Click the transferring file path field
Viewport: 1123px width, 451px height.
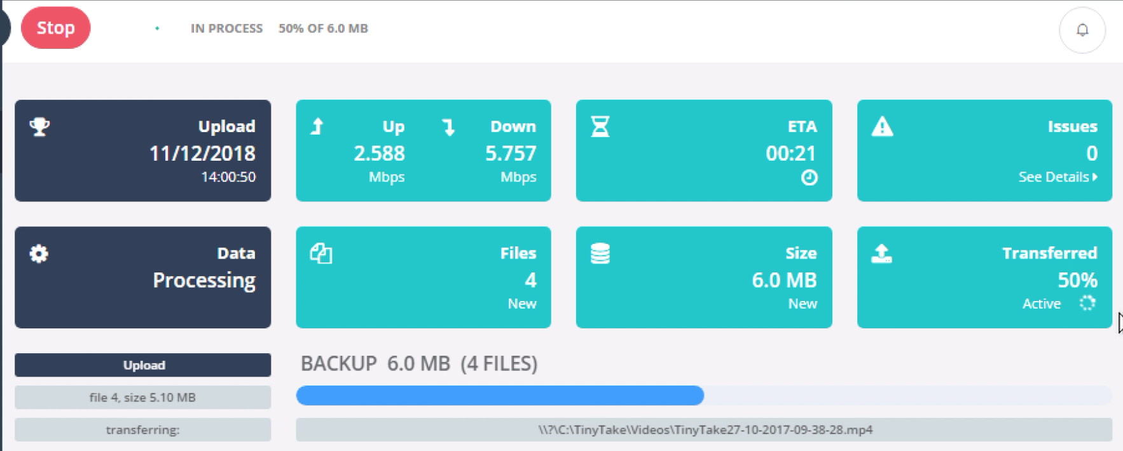pyautogui.click(x=704, y=429)
